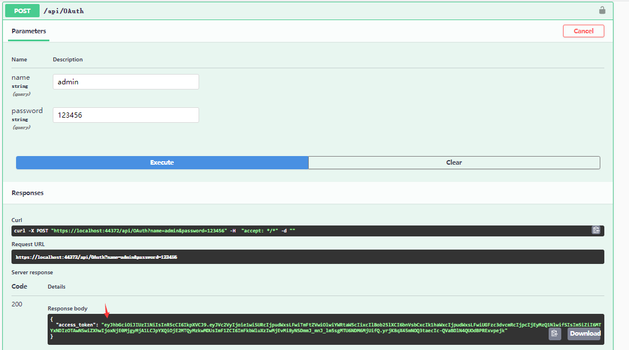629x350 pixels.
Task: Click the Responses section heading
Action: [28, 193]
